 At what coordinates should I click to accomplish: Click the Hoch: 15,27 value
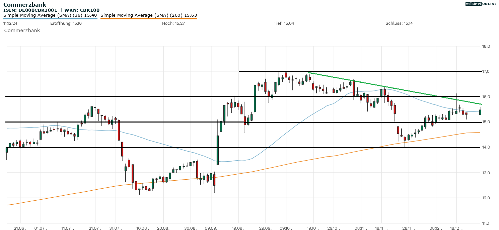(x=173, y=23)
